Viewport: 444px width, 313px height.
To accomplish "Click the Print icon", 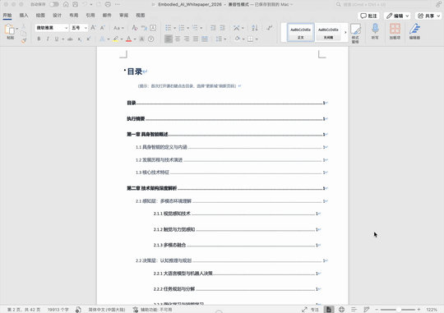I will 108,4.
